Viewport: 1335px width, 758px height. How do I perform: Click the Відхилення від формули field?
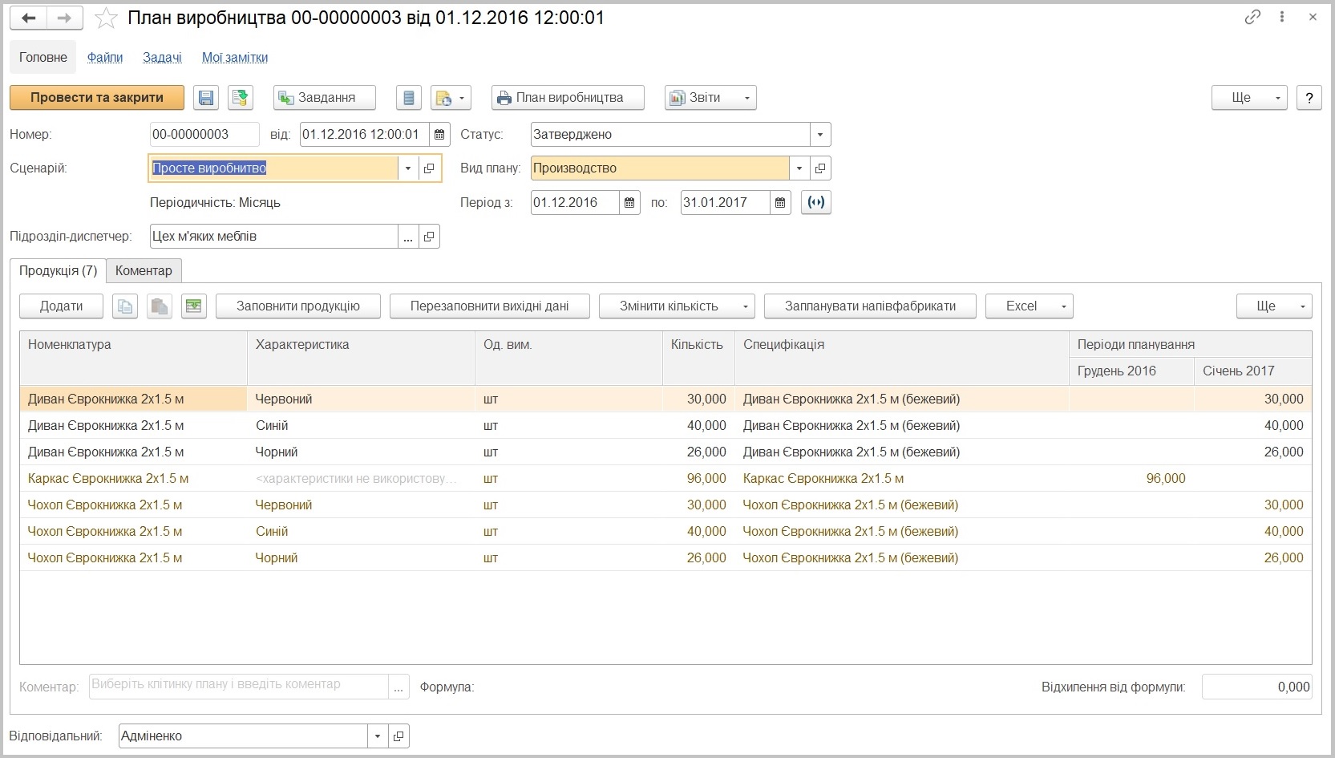point(1256,687)
